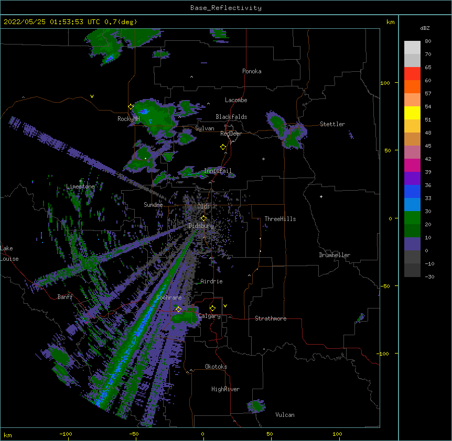Image resolution: width=452 pixels, height=441 pixels.
Task: Click the RockyMH town label
Action: pyautogui.click(x=128, y=119)
